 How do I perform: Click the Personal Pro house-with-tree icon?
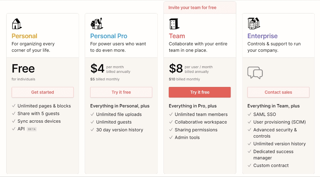pos(97,23)
